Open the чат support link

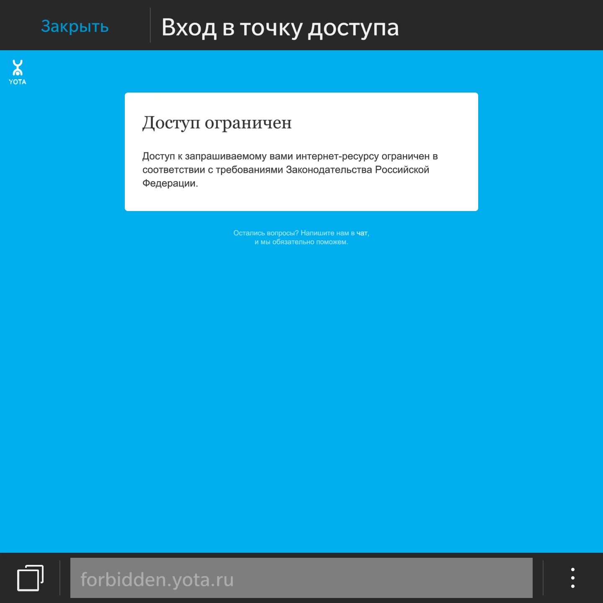click(x=362, y=233)
